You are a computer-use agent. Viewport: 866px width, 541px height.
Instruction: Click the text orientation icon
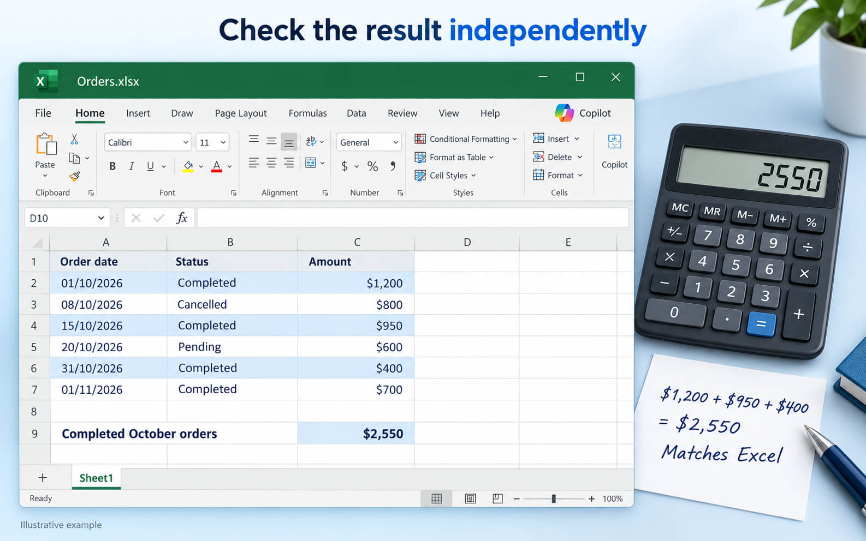point(311,142)
